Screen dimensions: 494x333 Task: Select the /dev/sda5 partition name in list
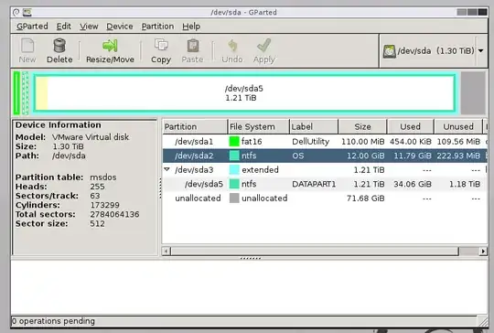click(203, 184)
